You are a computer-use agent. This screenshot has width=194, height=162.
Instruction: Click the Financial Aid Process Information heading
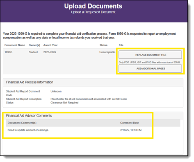pyautogui.click(x=30, y=82)
